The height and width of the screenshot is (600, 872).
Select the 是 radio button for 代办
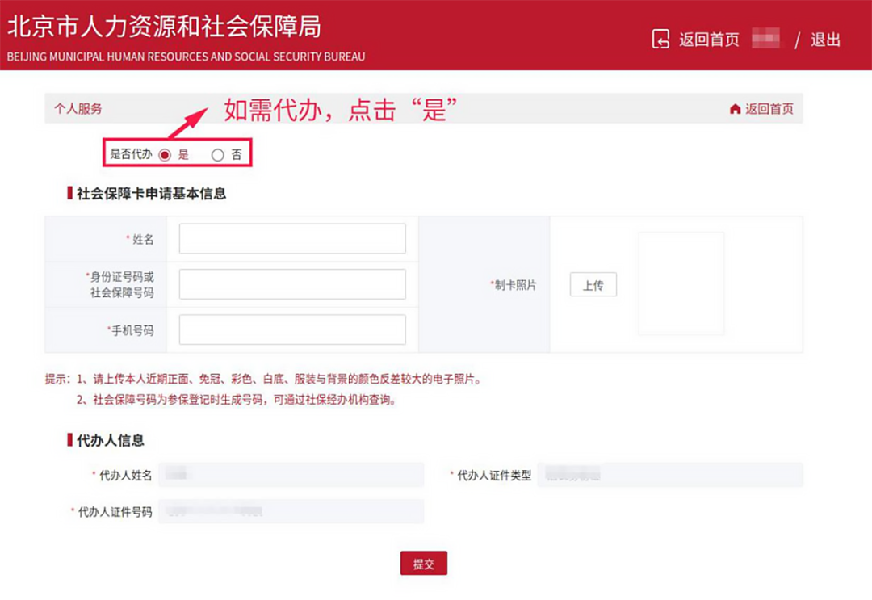(x=165, y=155)
